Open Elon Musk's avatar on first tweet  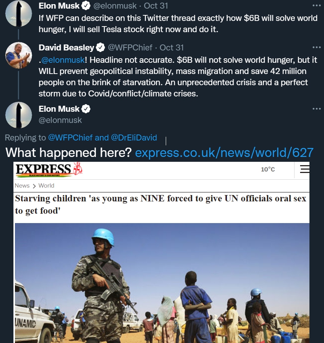(x=18, y=13)
